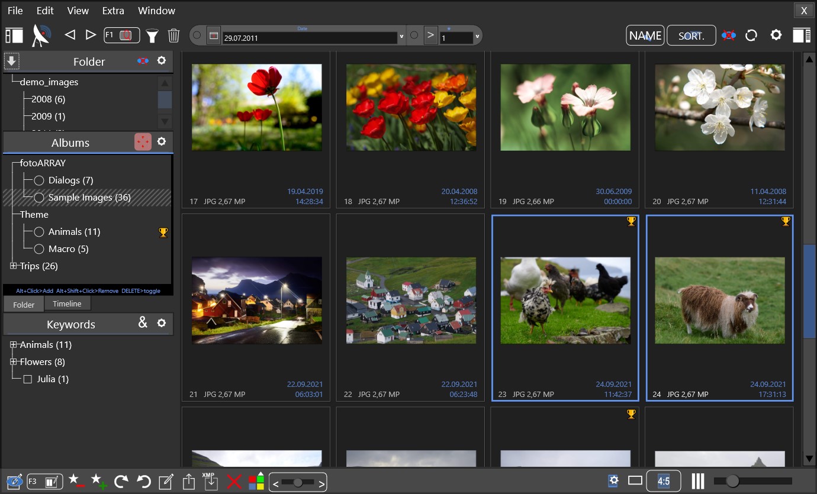817x494 pixels.
Task: Open main settings gear in top toolbar
Action: click(x=776, y=35)
